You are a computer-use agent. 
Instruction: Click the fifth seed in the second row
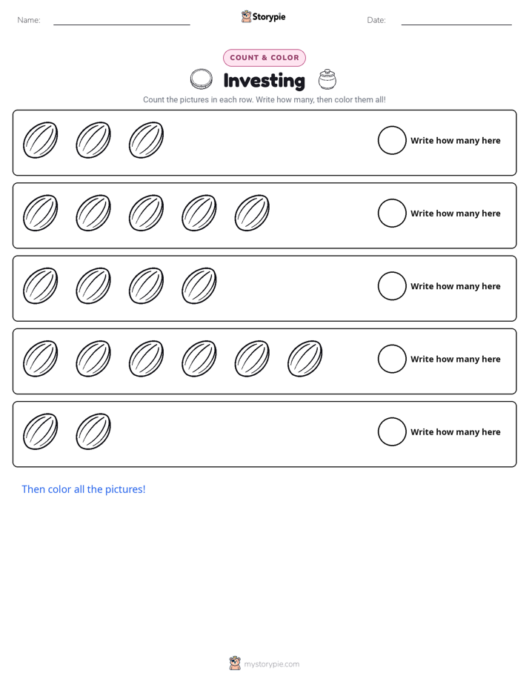252,213
